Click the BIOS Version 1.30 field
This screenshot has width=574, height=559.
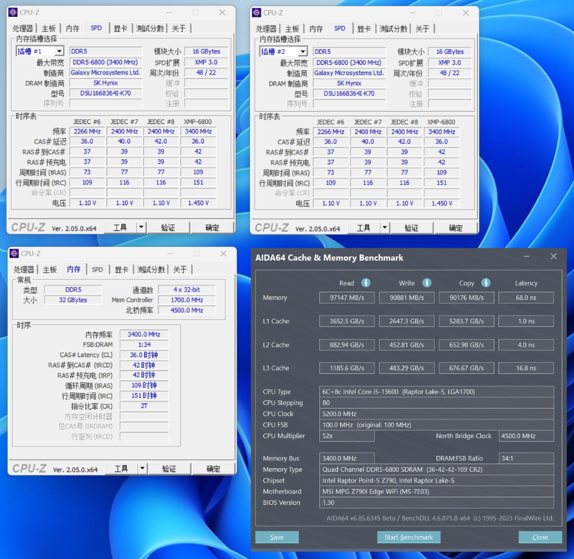[x=436, y=503]
